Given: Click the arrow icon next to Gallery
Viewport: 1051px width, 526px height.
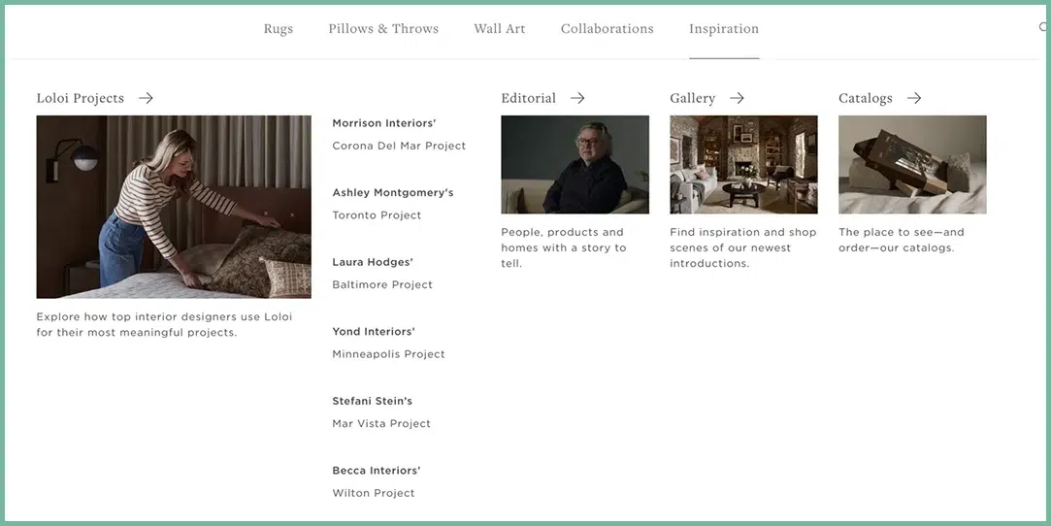Looking at the screenshot, I should pos(737,98).
